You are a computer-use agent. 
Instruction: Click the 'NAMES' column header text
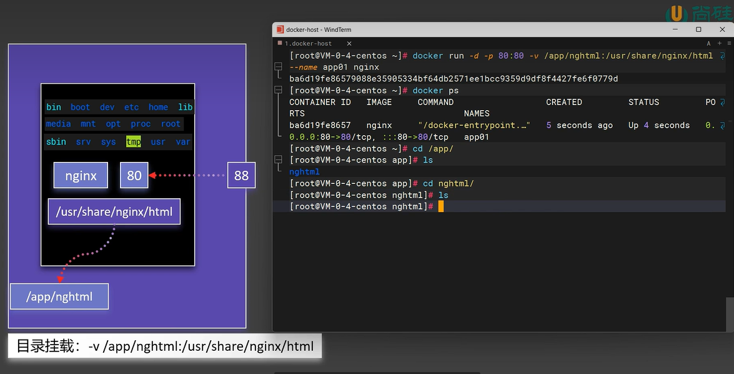point(477,113)
